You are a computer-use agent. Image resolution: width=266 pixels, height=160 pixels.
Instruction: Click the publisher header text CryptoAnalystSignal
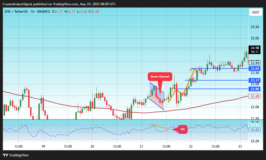pyautogui.click(x=17, y=4)
